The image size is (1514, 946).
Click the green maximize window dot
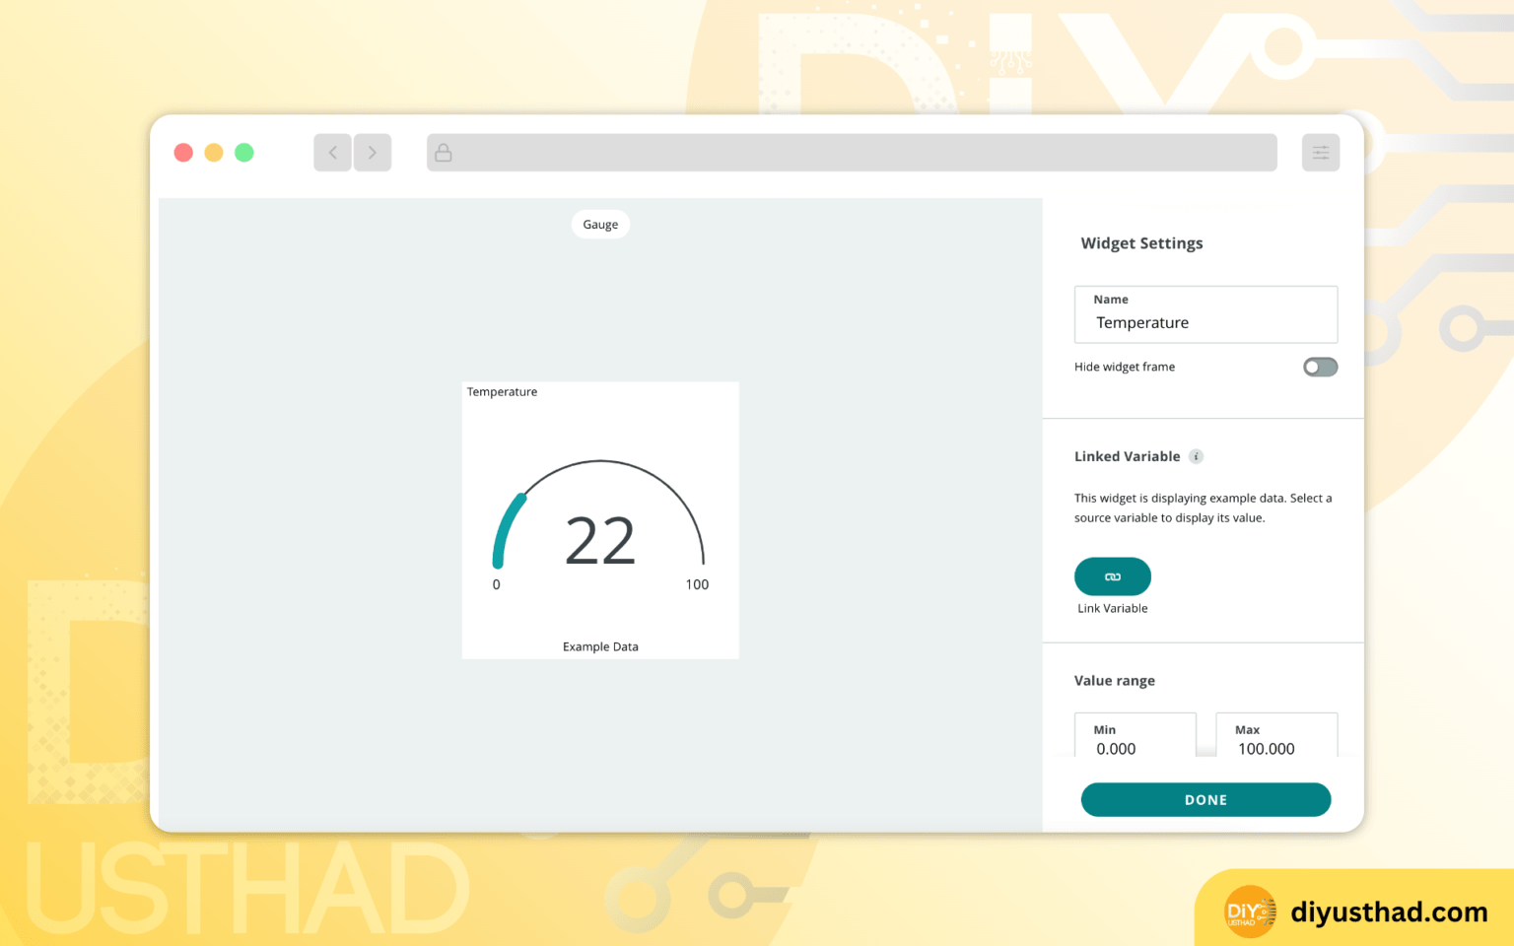point(244,153)
